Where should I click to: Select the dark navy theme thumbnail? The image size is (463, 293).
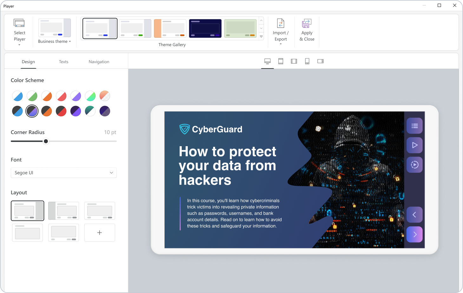(205, 29)
